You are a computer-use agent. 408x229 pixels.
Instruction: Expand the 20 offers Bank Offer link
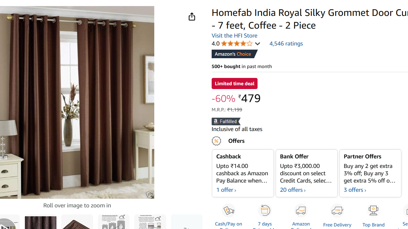[293, 190]
